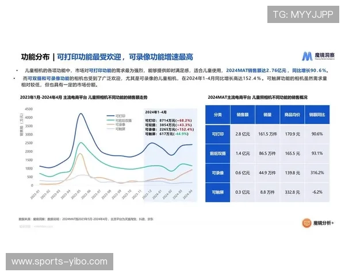Click the 8.8 万件 cell
Screen dimensions: 345x276
pos(267,192)
